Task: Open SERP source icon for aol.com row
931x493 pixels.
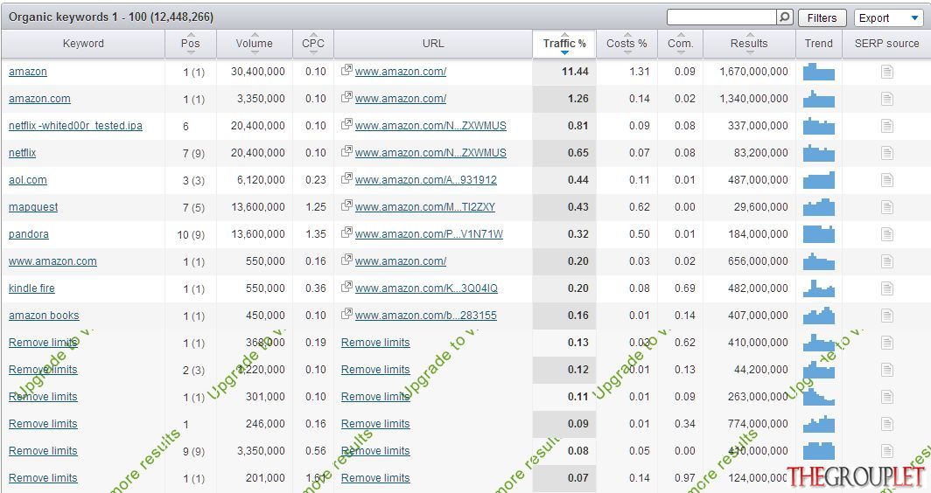Action: pos(886,180)
